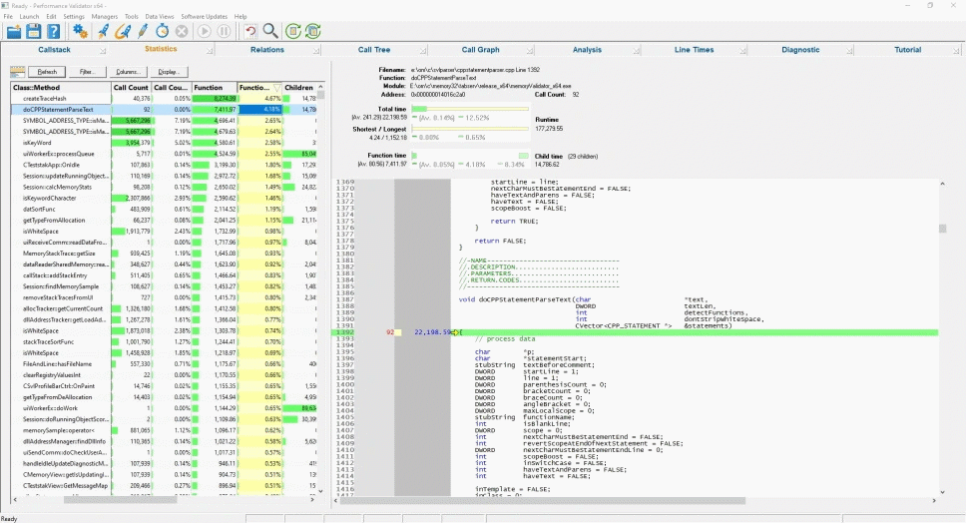Viewport: 966px width, 523px height.
Task: Click the small arrow on Relations tab
Action: [x=317, y=50]
